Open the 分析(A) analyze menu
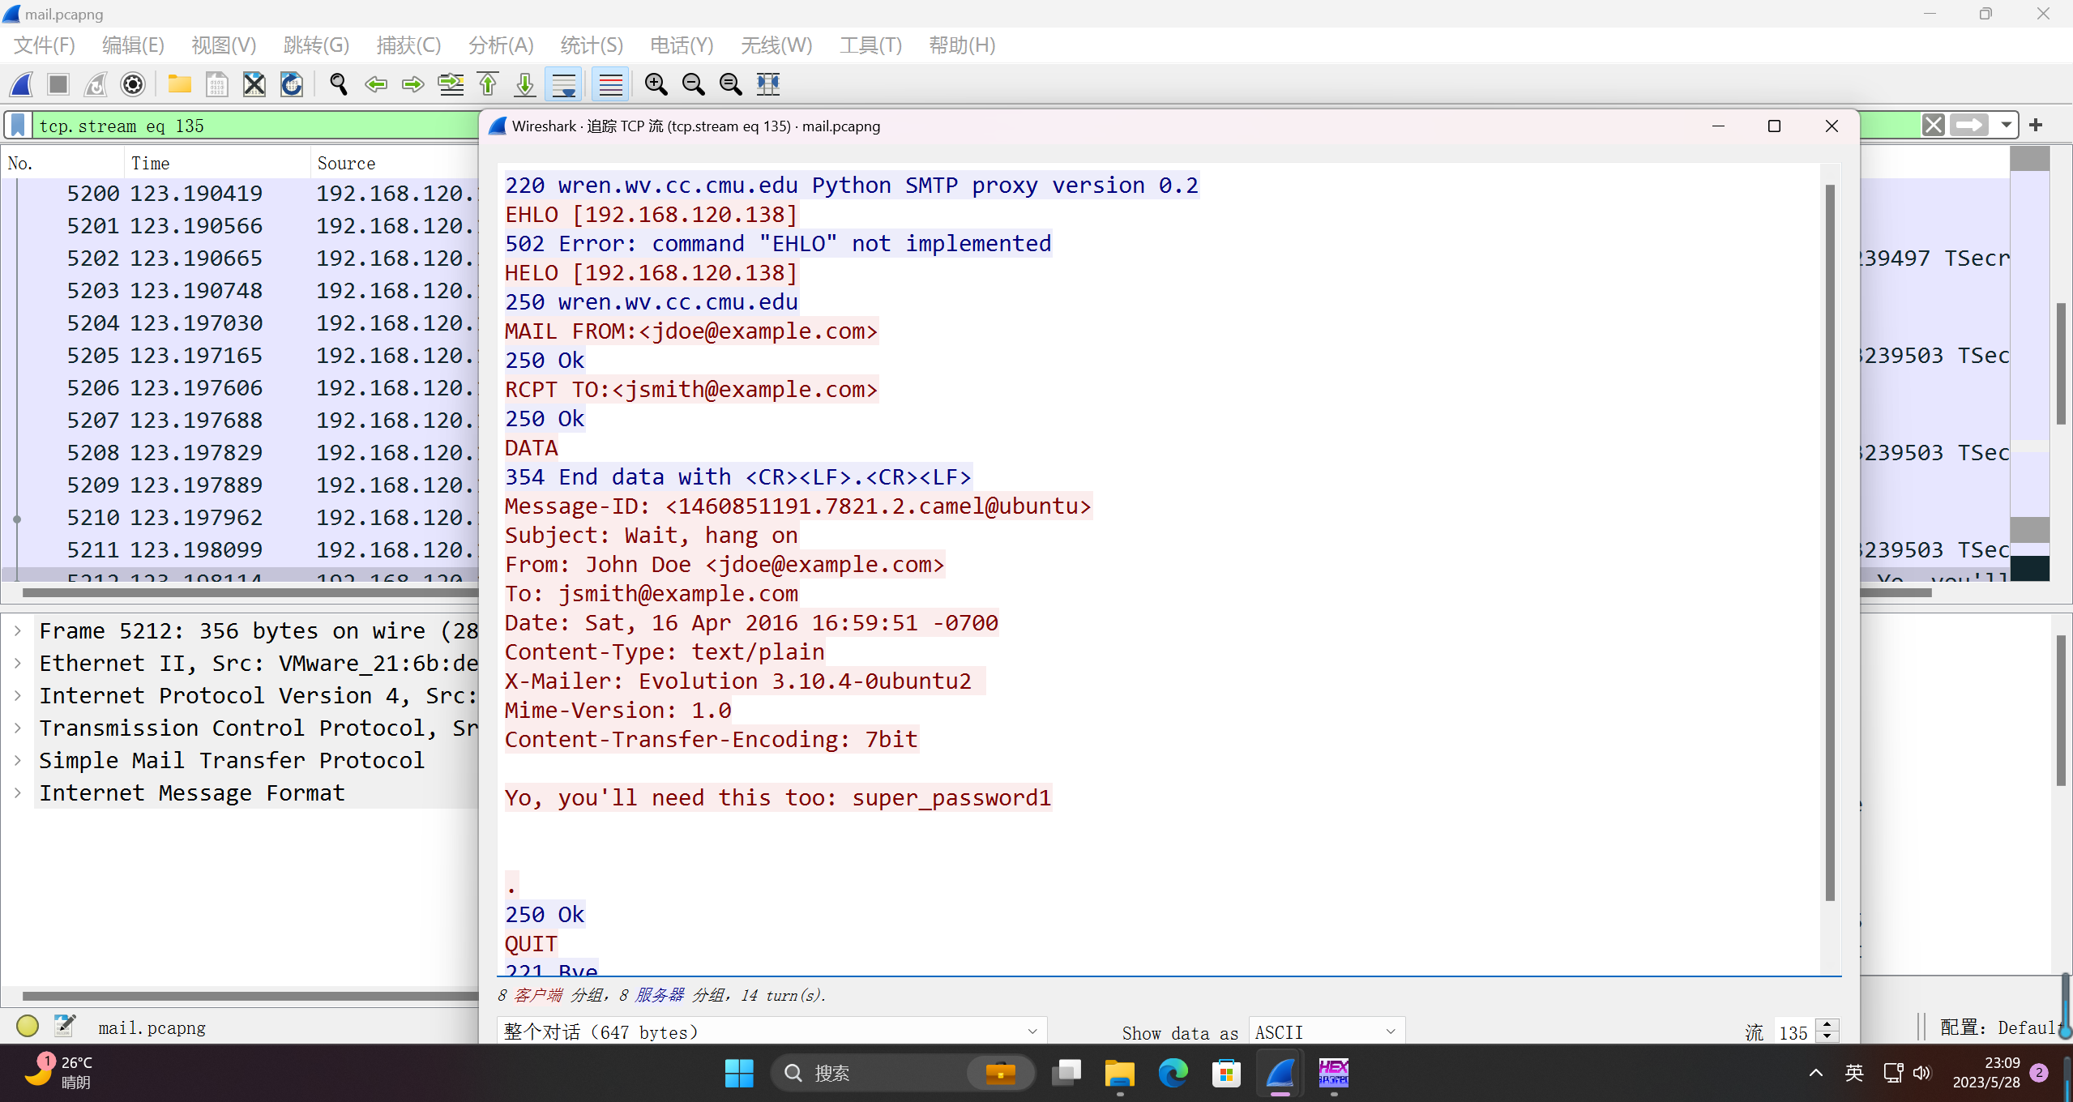Image resolution: width=2073 pixels, height=1102 pixels. [501, 45]
